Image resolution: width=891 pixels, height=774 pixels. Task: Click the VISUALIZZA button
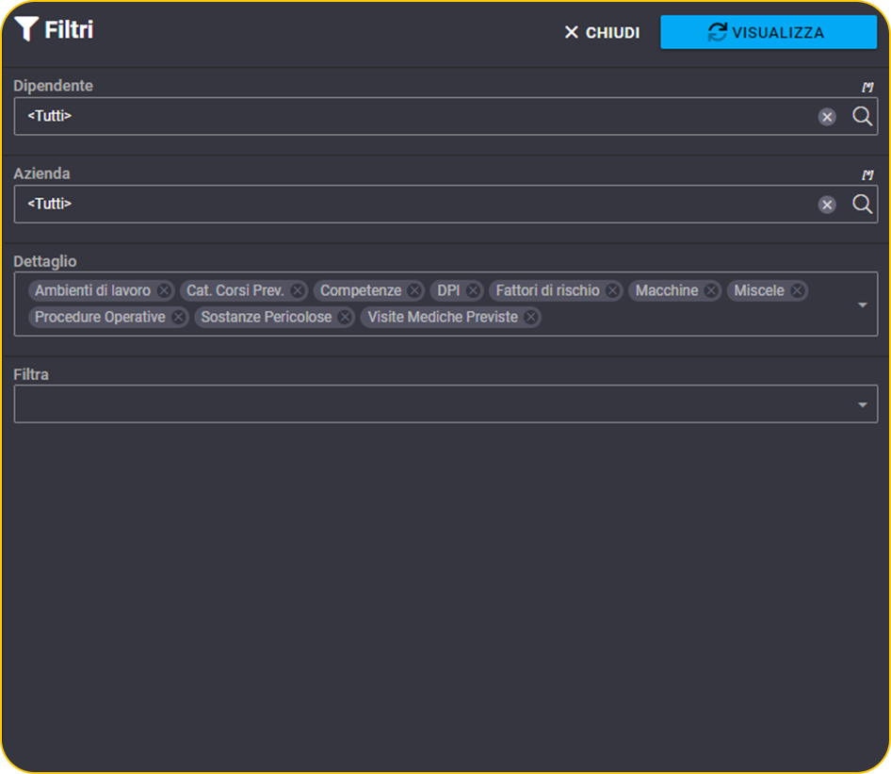point(769,32)
